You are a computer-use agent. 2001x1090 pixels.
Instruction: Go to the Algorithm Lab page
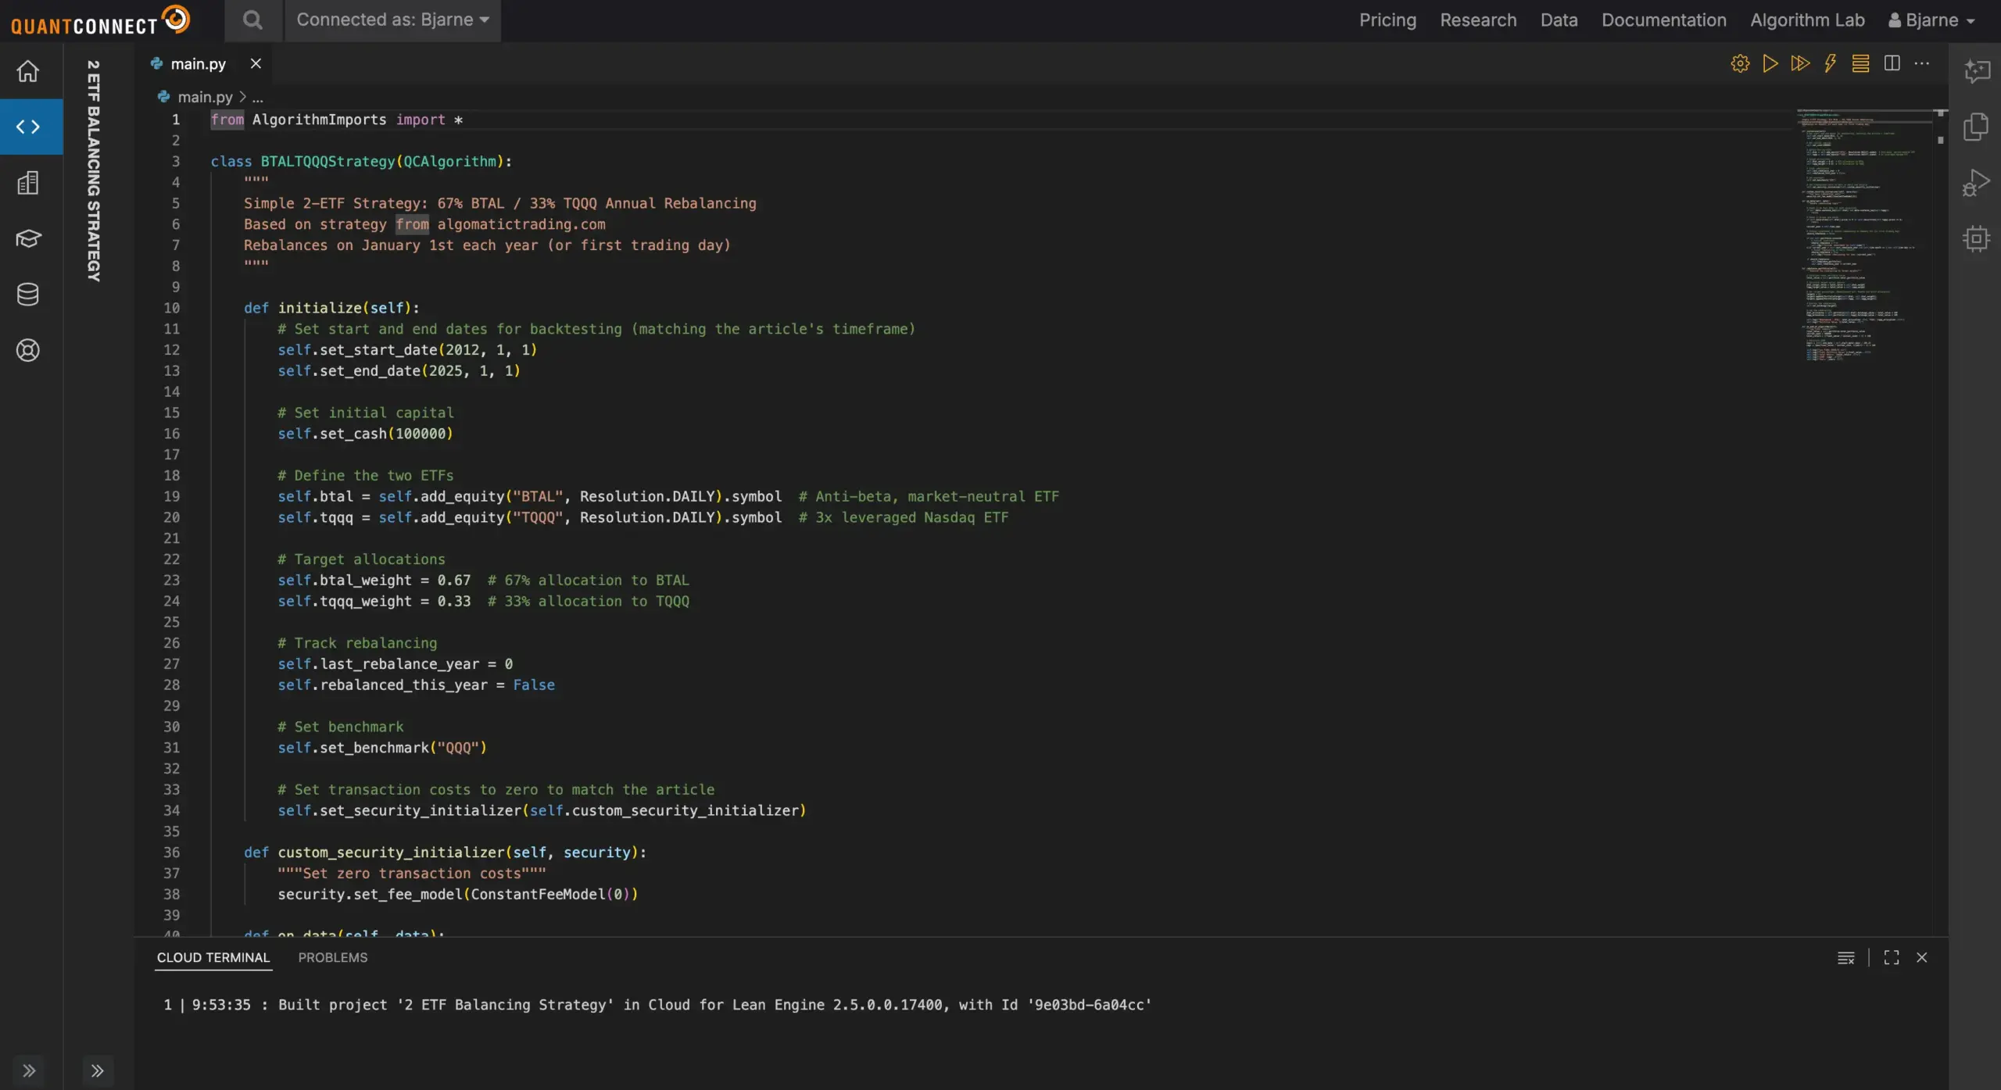[1807, 20]
